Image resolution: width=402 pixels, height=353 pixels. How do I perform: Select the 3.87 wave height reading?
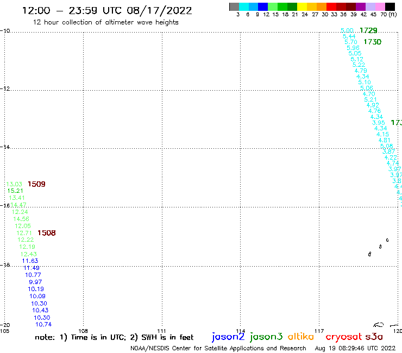(388, 152)
